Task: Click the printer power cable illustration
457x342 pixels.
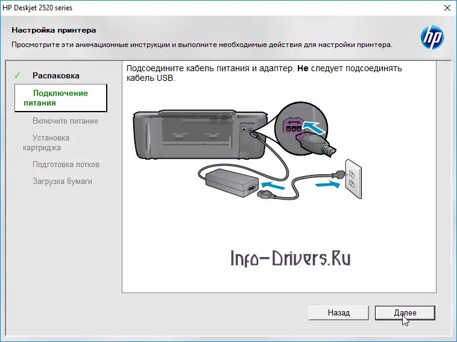Action: click(x=247, y=150)
